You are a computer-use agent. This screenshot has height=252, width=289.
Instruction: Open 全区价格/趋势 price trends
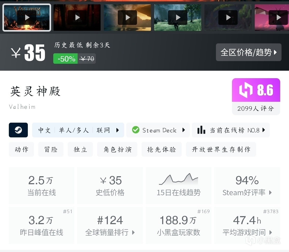click(x=249, y=52)
